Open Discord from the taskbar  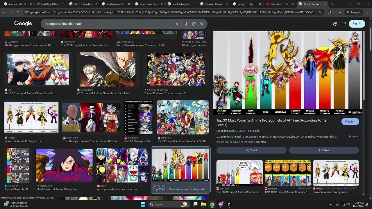tap(221, 204)
